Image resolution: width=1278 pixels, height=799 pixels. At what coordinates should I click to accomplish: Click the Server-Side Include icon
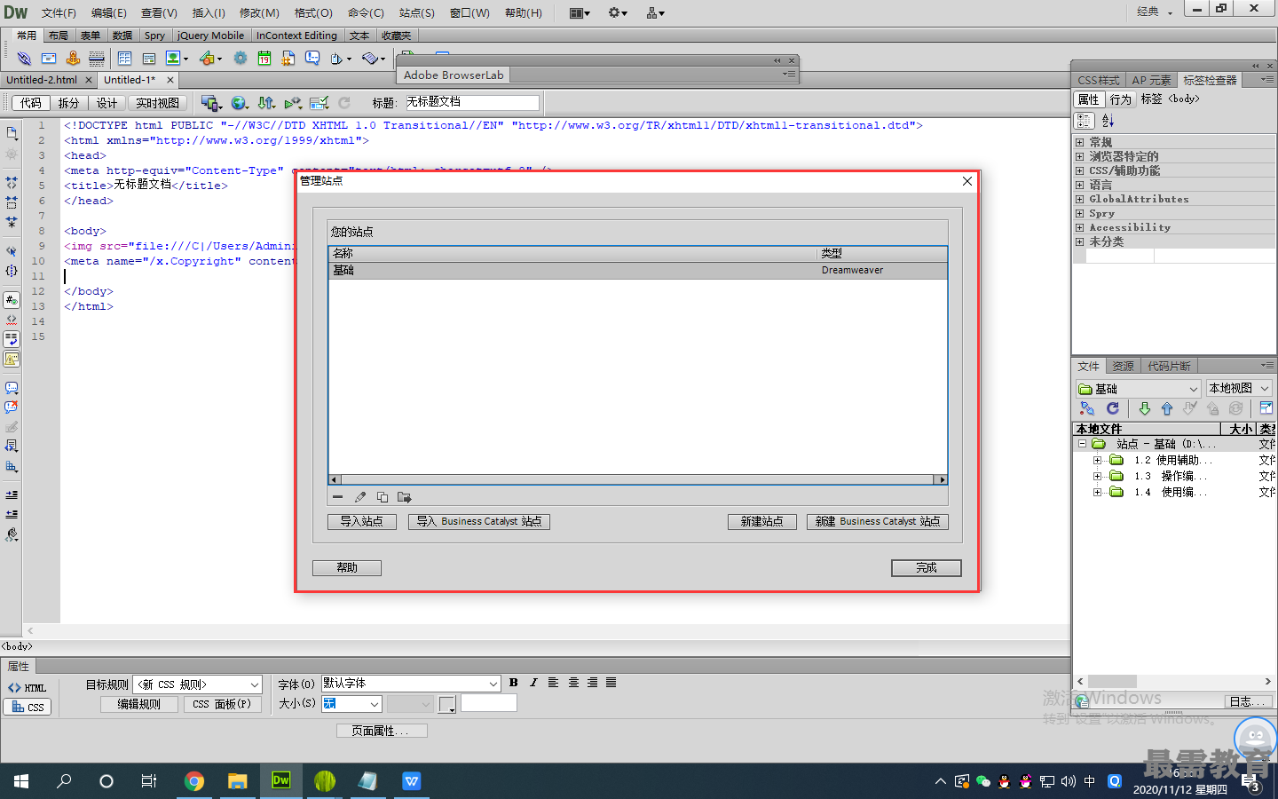288,59
